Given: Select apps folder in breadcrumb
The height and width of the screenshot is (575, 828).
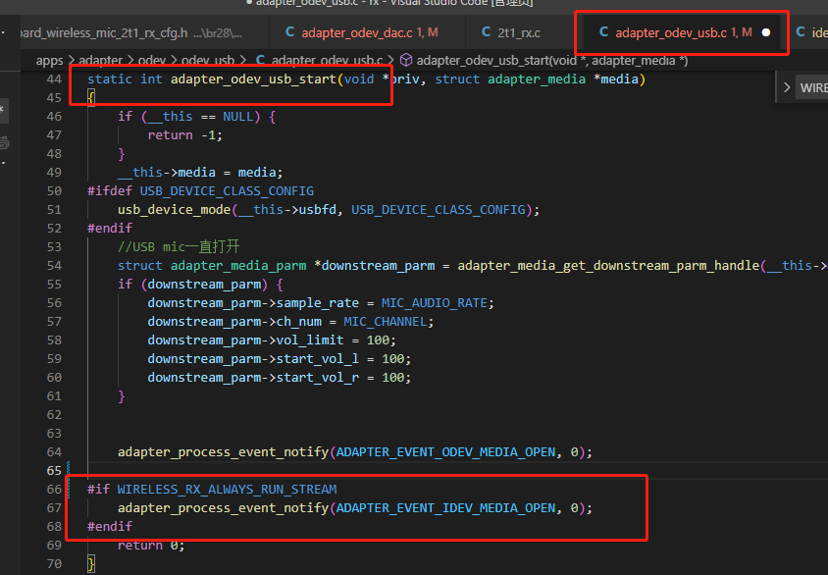Looking at the screenshot, I should point(50,61).
